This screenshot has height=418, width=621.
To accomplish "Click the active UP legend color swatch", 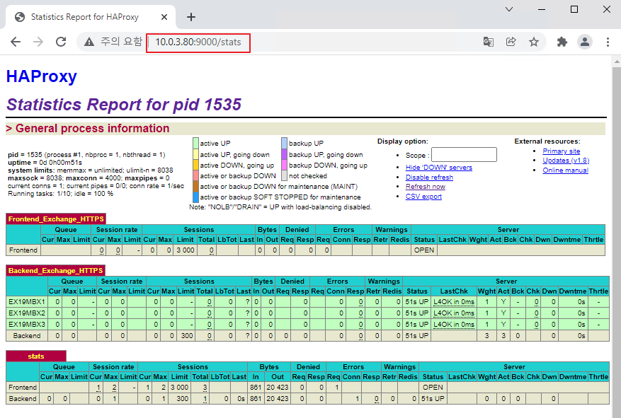I will coord(195,143).
